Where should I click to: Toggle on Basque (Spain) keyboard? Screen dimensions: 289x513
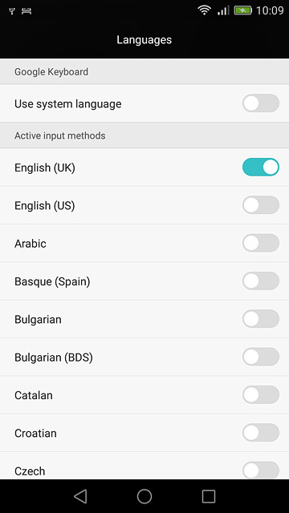pyautogui.click(x=261, y=281)
